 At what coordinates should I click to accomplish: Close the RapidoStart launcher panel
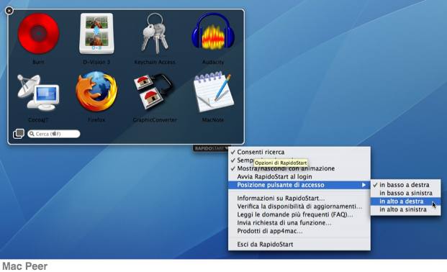tap(9, 11)
